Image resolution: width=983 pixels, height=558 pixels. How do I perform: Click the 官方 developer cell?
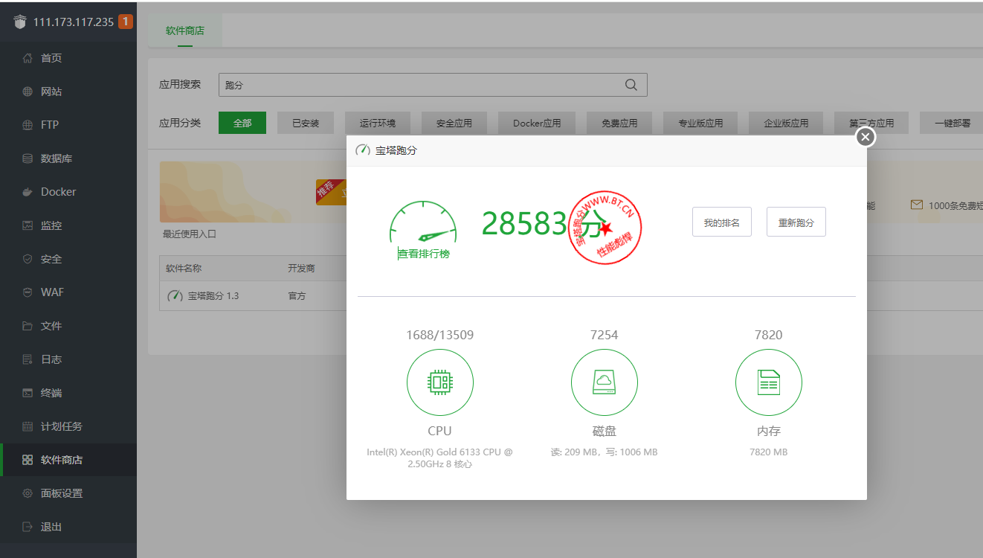point(297,296)
